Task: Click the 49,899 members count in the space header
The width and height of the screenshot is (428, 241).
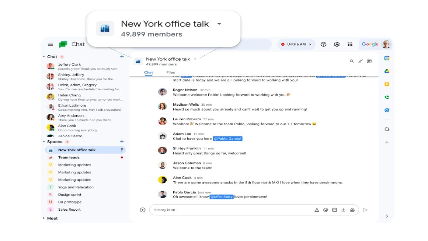Action: tap(161, 64)
